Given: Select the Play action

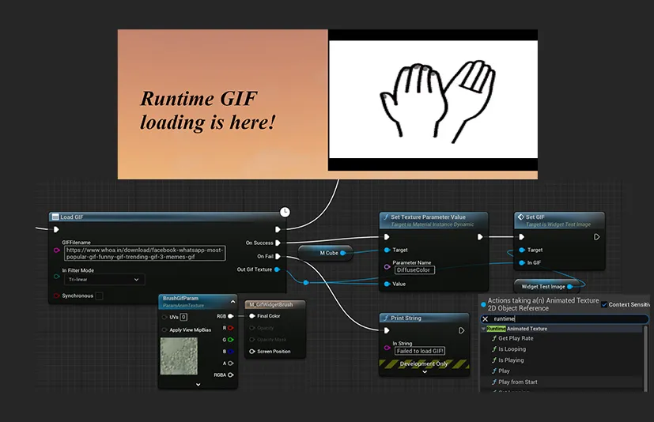Looking at the screenshot, I should pyautogui.click(x=504, y=371).
